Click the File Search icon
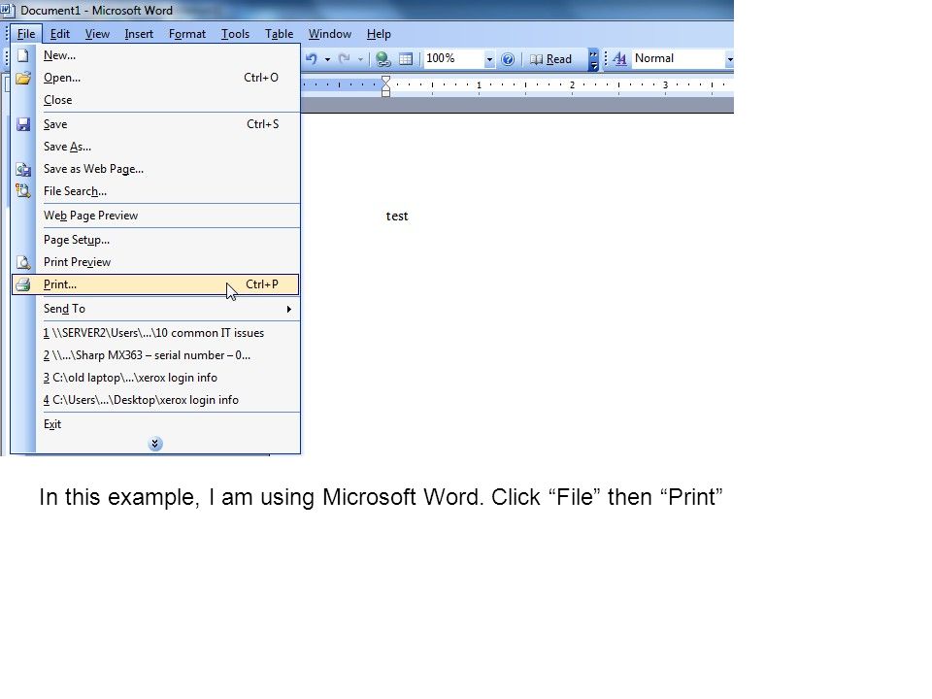The height and width of the screenshot is (699, 932). (x=23, y=191)
